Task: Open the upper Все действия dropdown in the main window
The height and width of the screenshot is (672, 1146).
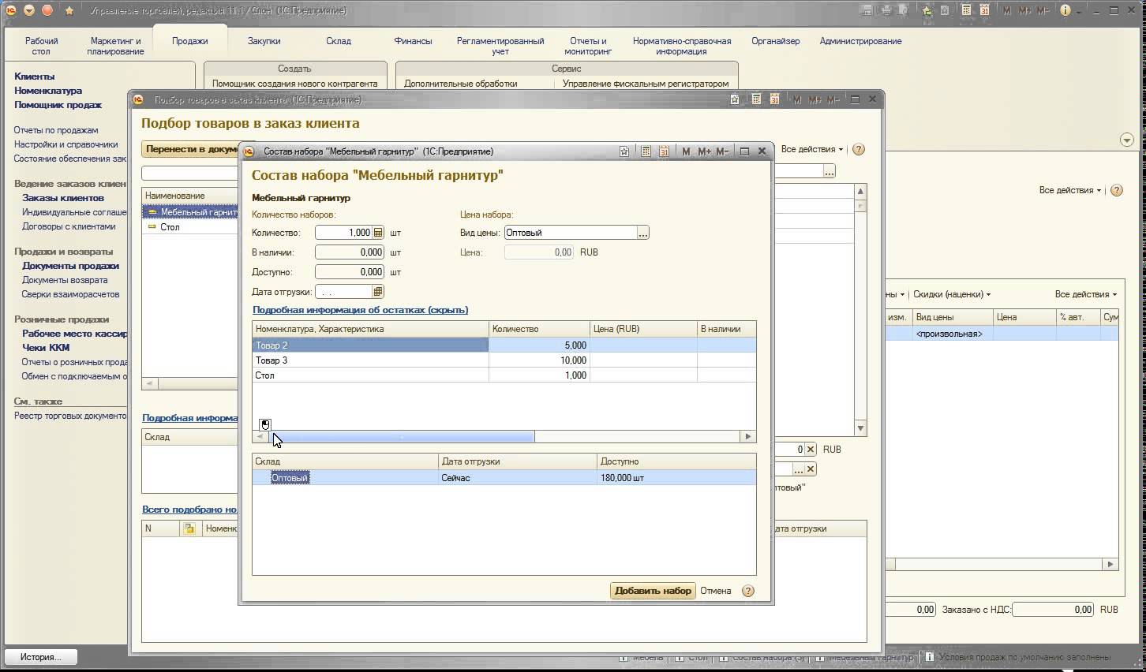Action: [1069, 190]
